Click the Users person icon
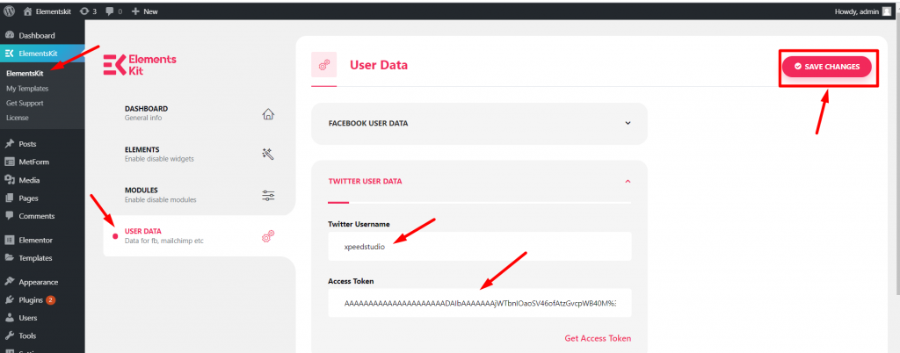The image size is (900, 353). click(x=9, y=318)
